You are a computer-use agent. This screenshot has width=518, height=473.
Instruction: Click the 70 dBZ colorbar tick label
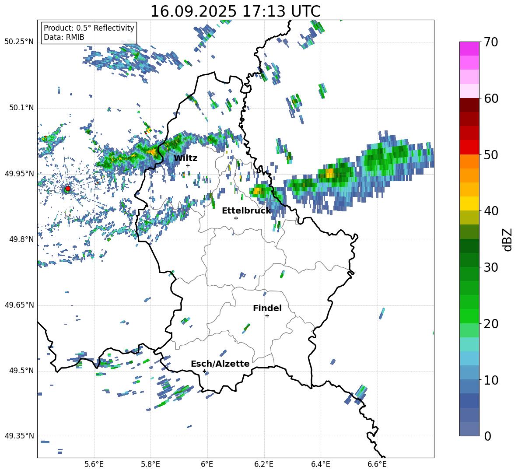coord(491,42)
